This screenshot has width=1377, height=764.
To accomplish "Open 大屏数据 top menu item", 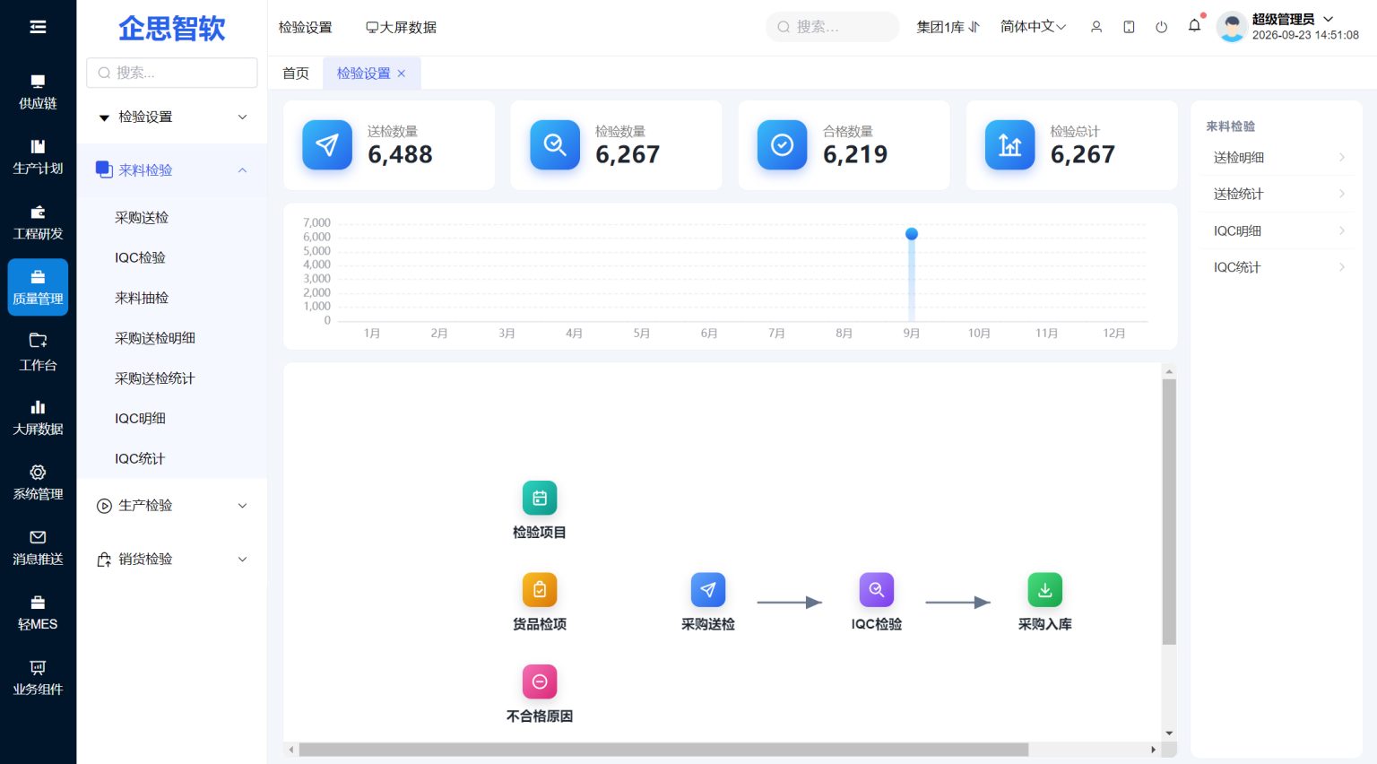I will pyautogui.click(x=401, y=27).
